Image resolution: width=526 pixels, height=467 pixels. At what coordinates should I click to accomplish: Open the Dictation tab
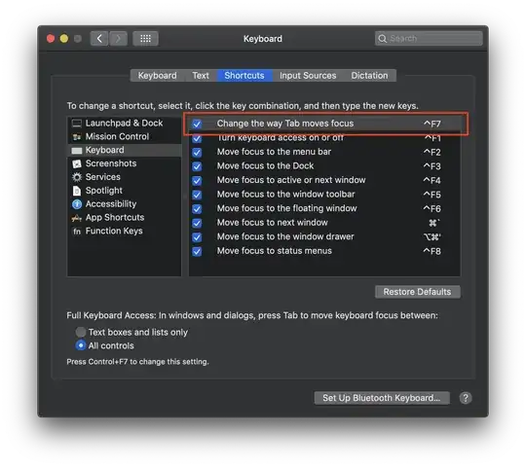pyautogui.click(x=369, y=76)
